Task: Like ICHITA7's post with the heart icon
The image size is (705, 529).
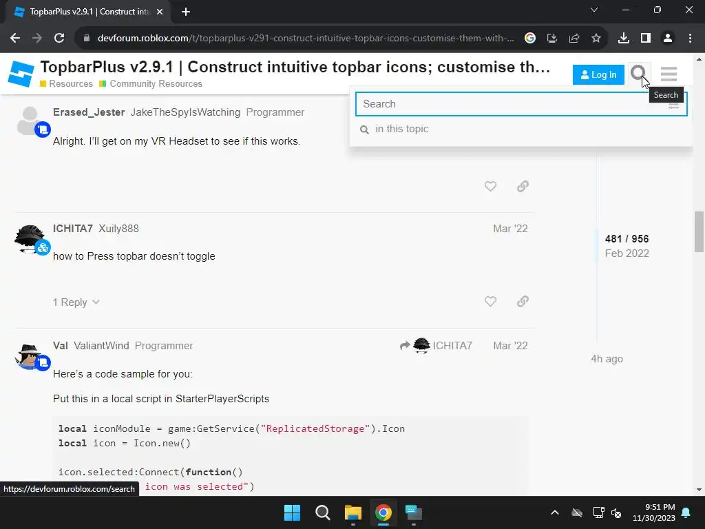Action: pos(490,302)
